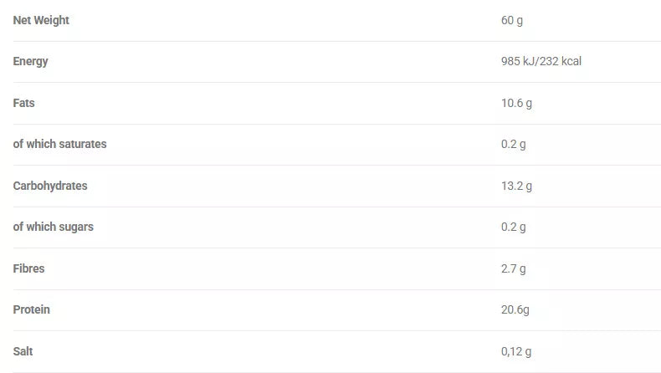Image resolution: width=661 pixels, height=373 pixels.
Task: Click the 'of which saturates' label
Action: (x=59, y=144)
